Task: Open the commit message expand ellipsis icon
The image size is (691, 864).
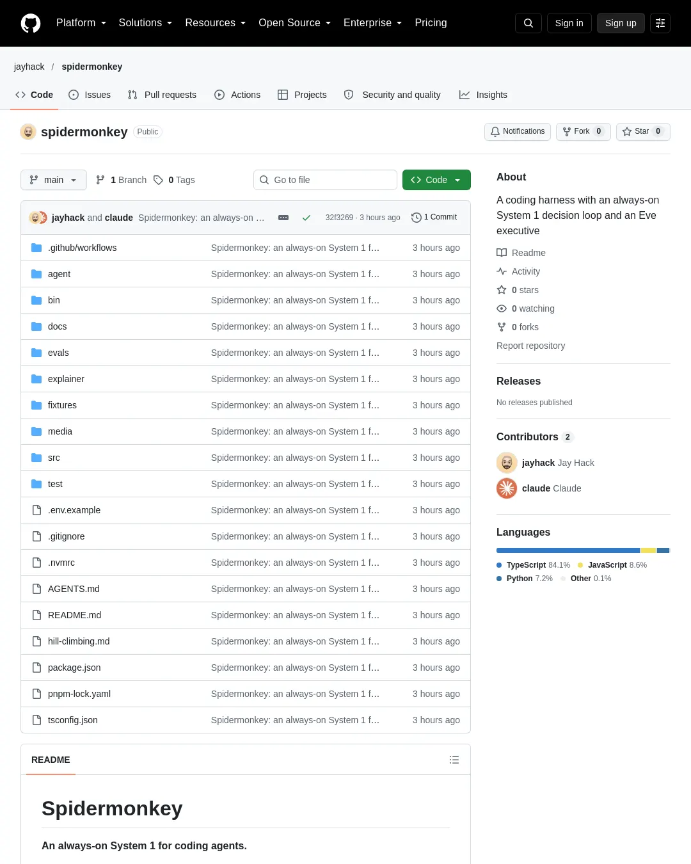Action: [283, 218]
